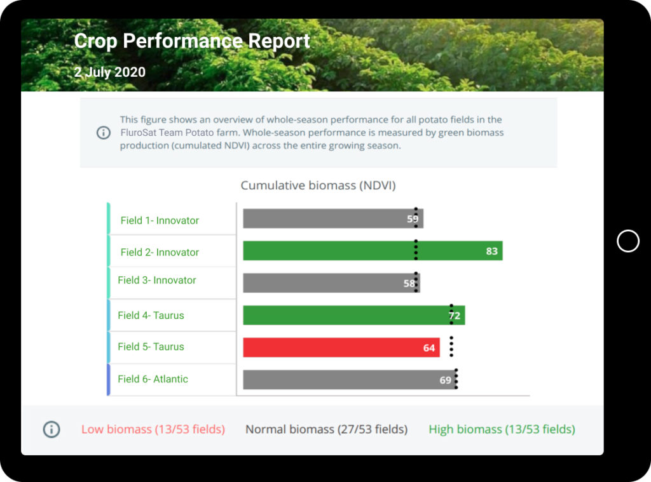Image resolution: width=651 pixels, height=482 pixels.
Task: Select the red bar with value 64
Action: (x=341, y=347)
